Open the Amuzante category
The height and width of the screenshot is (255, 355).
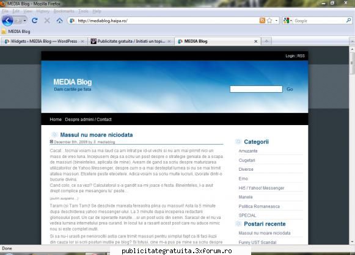tap(248, 151)
